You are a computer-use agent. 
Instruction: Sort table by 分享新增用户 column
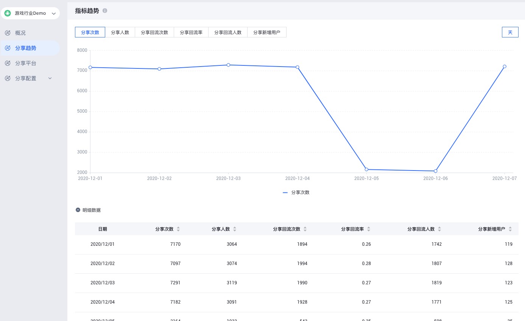coord(510,229)
